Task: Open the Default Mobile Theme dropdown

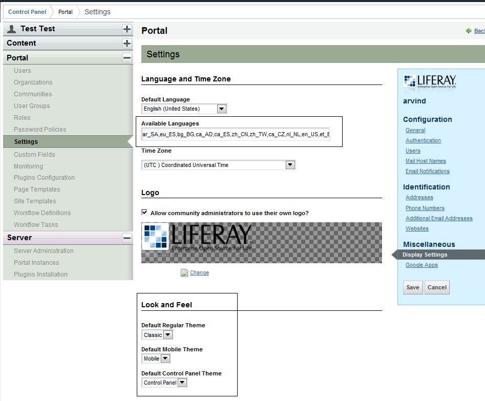Action: tap(165, 358)
